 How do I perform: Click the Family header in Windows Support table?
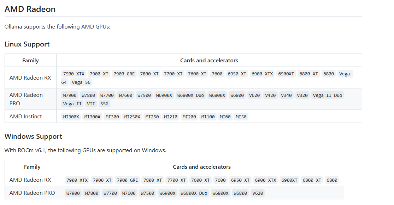point(32,167)
